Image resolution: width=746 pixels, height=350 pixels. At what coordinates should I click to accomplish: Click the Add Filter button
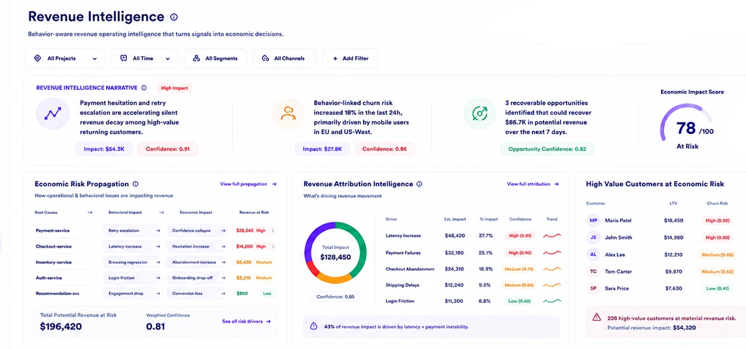coord(350,59)
